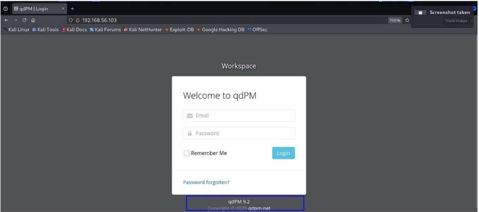The image size is (479, 212).
Task: Reload the qdPM login page
Action: pos(24,20)
